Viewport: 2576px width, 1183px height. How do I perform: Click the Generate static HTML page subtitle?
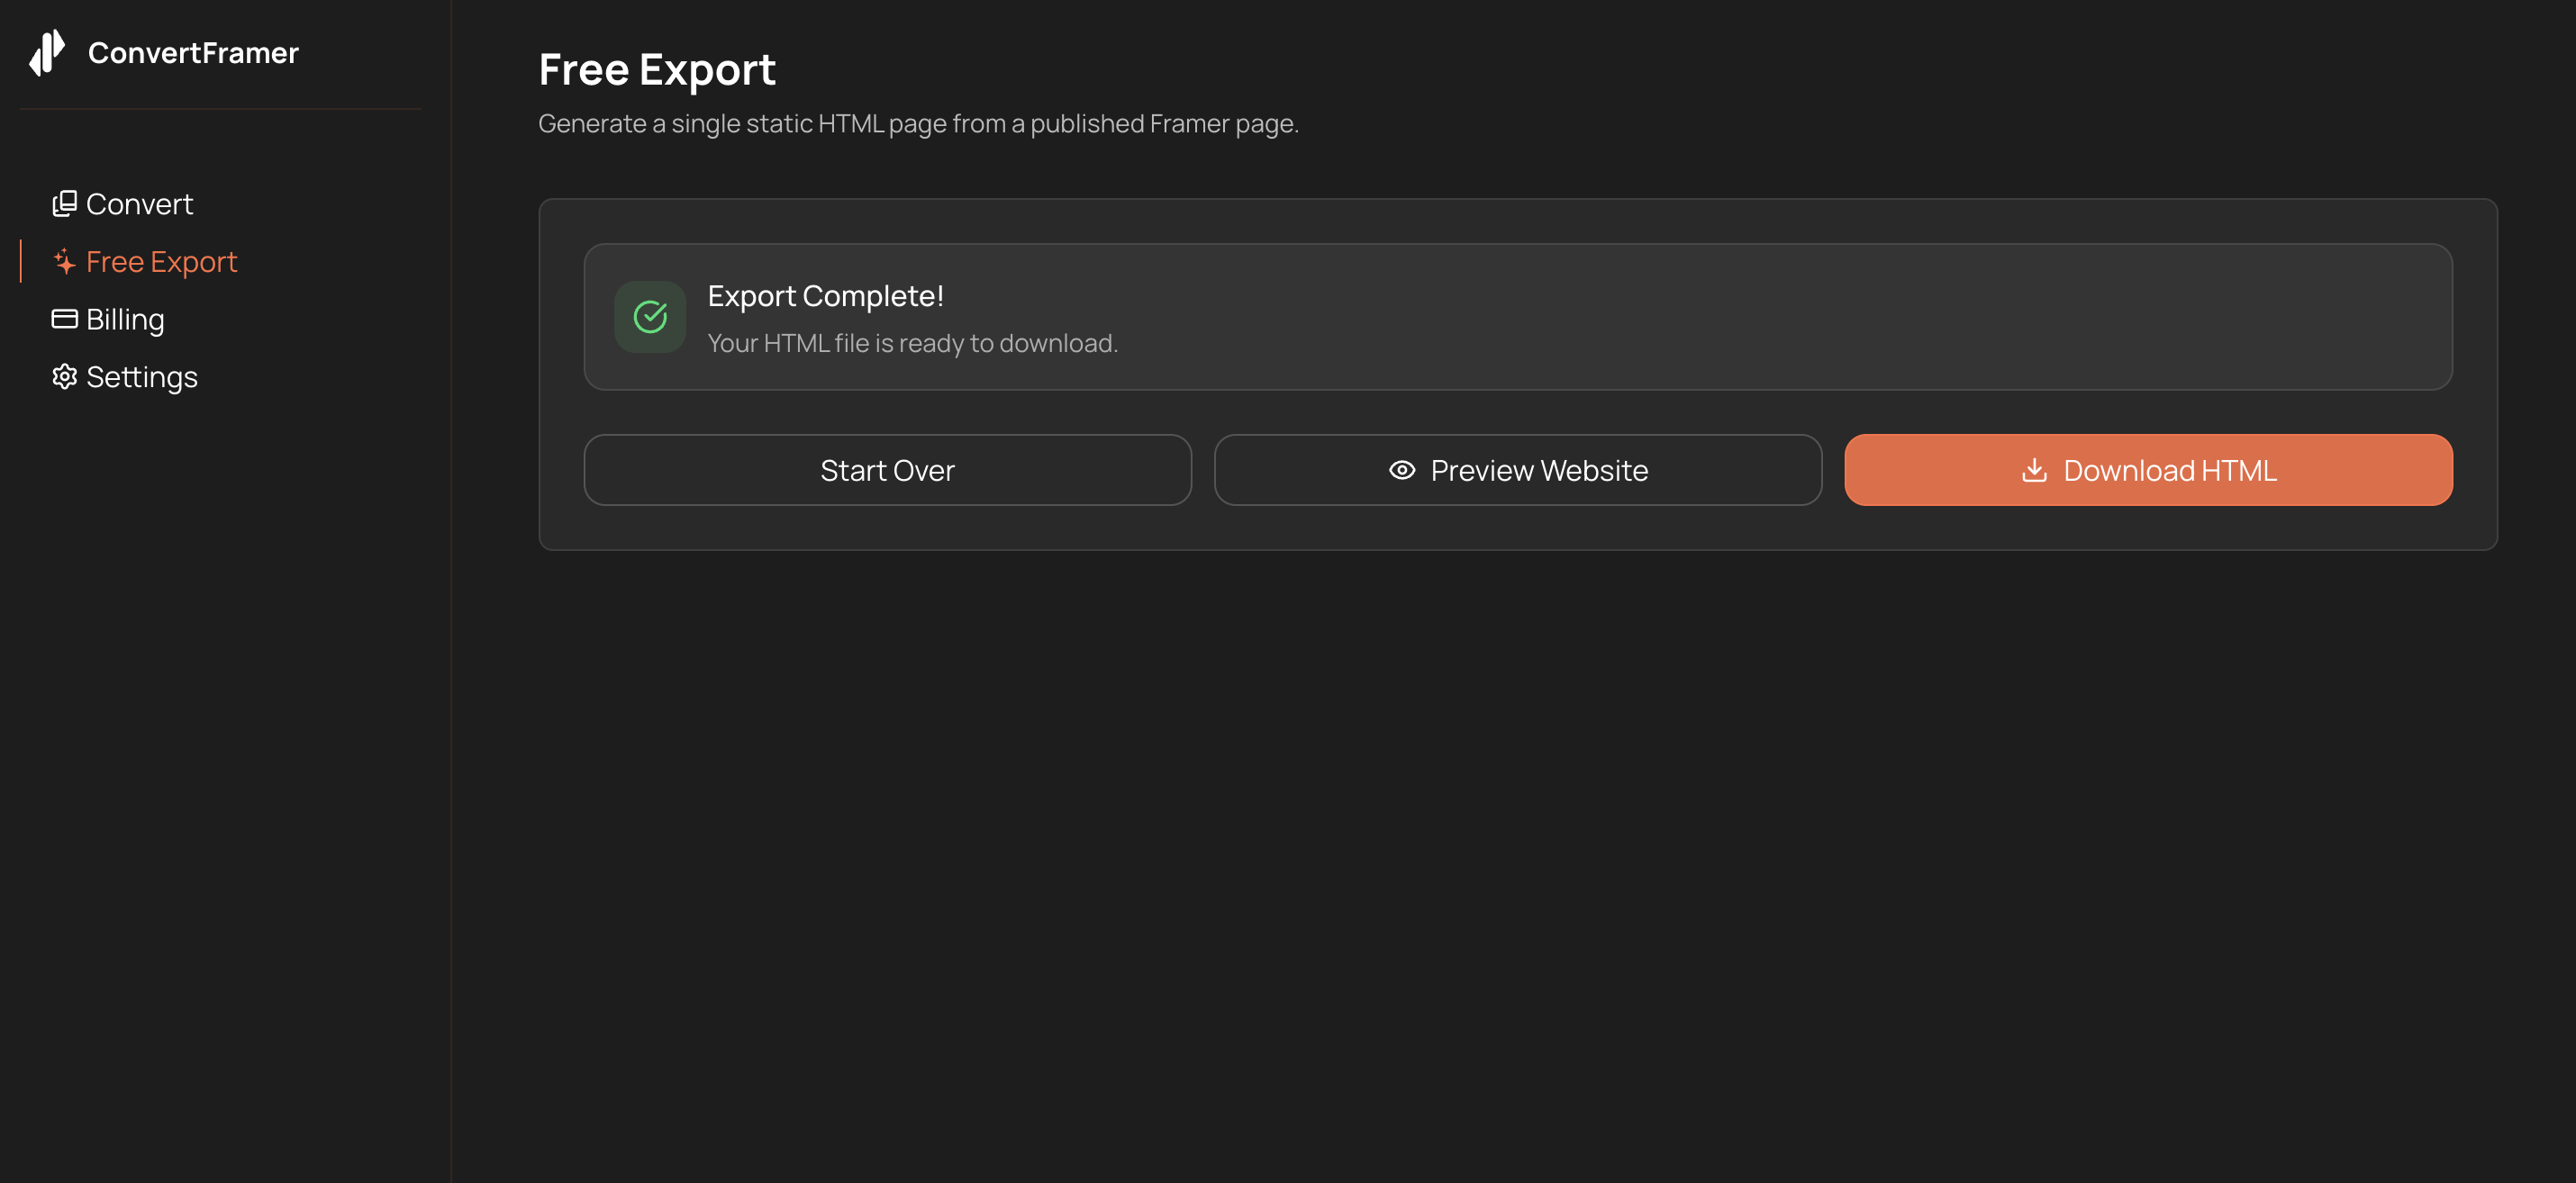pyautogui.click(x=917, y=124)
